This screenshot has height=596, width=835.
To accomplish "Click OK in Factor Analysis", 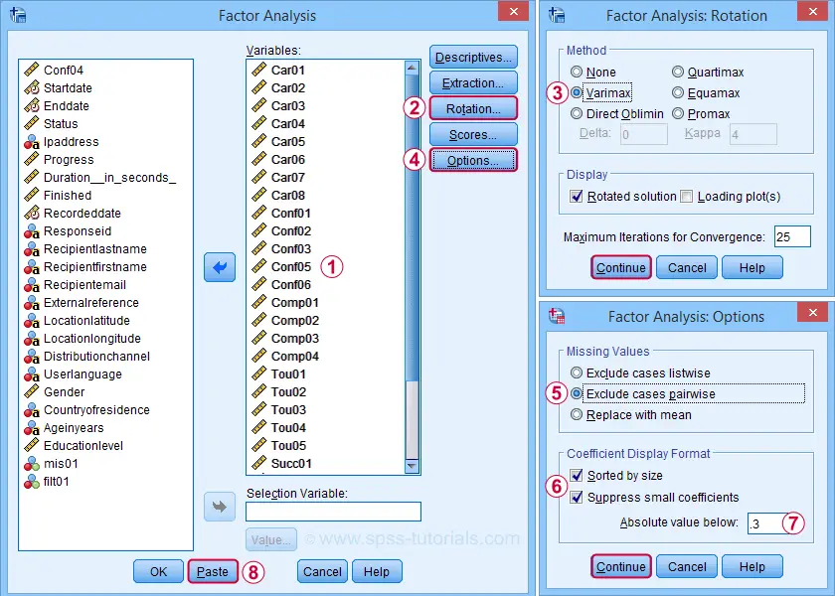I will point(159,571).
